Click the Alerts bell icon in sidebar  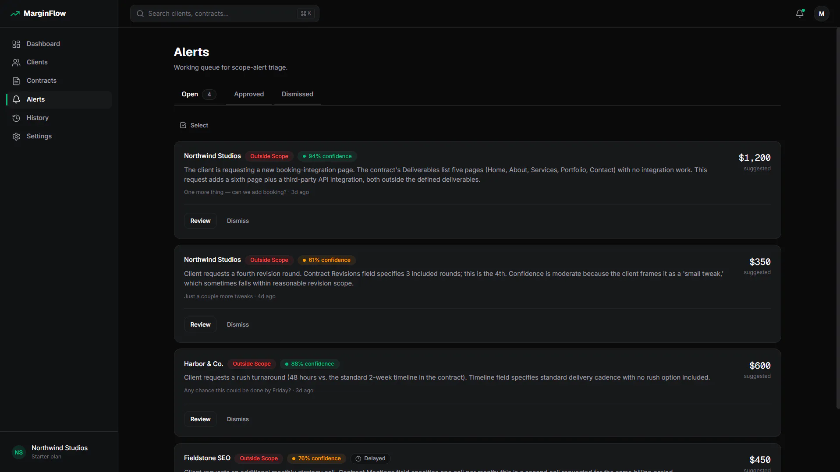(16, 99)
